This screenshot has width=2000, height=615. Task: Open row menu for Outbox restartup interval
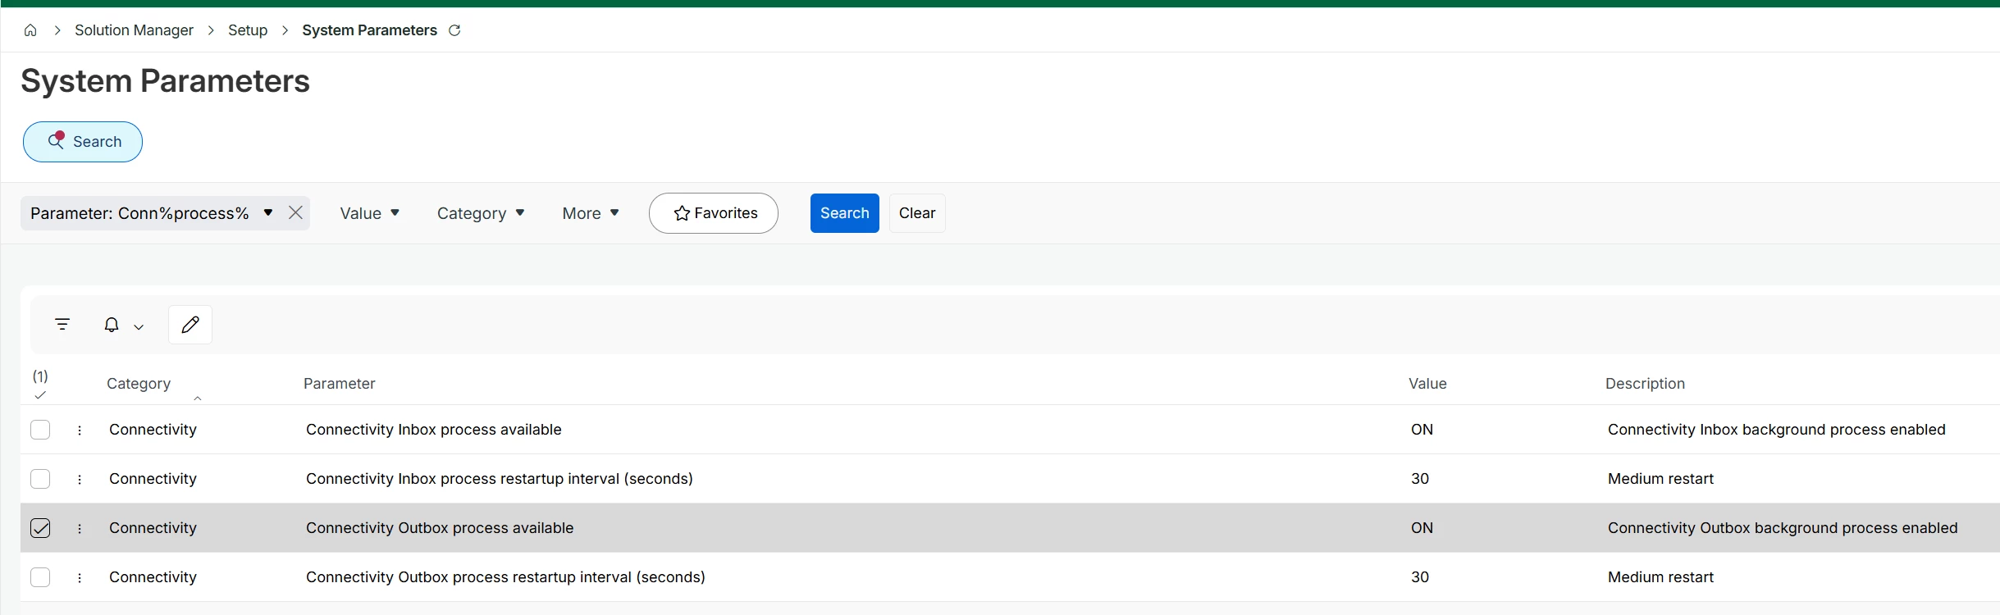tap(80, 577)
